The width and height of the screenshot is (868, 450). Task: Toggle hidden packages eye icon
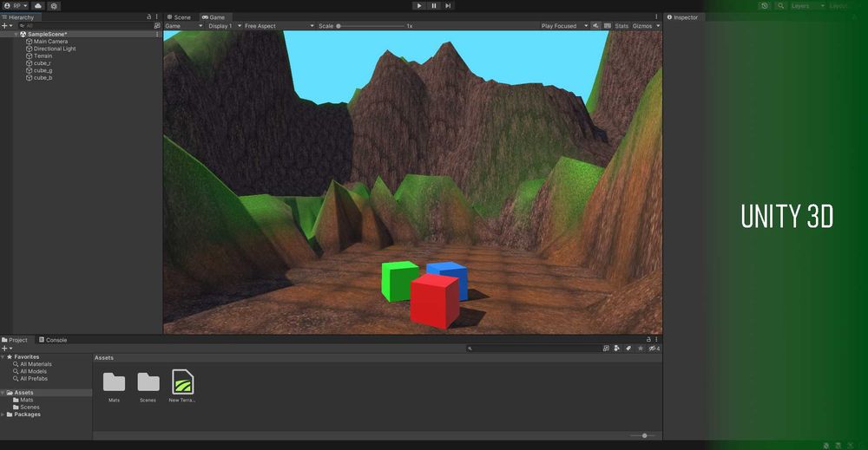click(654, 349)
